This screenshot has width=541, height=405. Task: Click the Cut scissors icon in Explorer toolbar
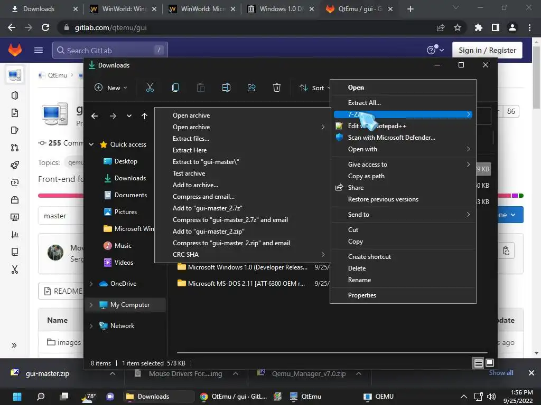tap(150, 88)
